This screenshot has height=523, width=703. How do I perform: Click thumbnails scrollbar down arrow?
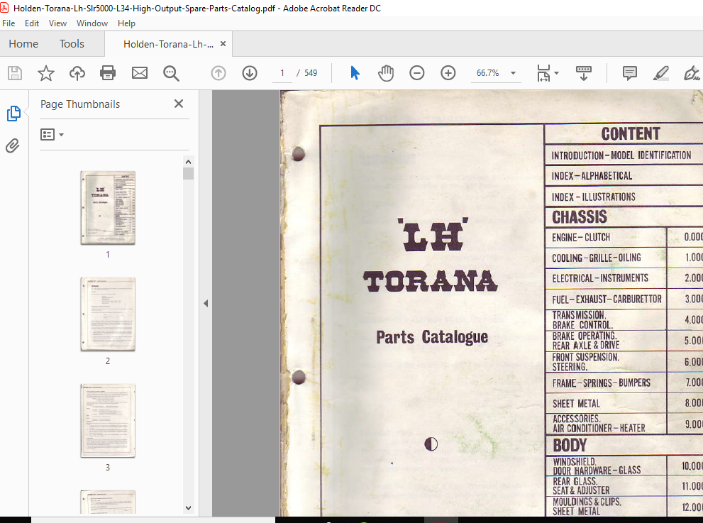(x=188, y=508)
